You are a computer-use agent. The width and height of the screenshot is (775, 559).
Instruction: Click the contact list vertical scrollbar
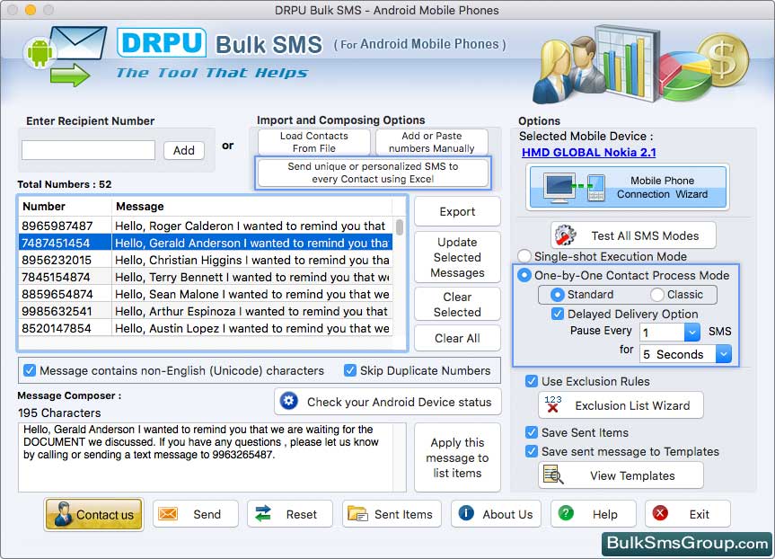coord(400,227)
